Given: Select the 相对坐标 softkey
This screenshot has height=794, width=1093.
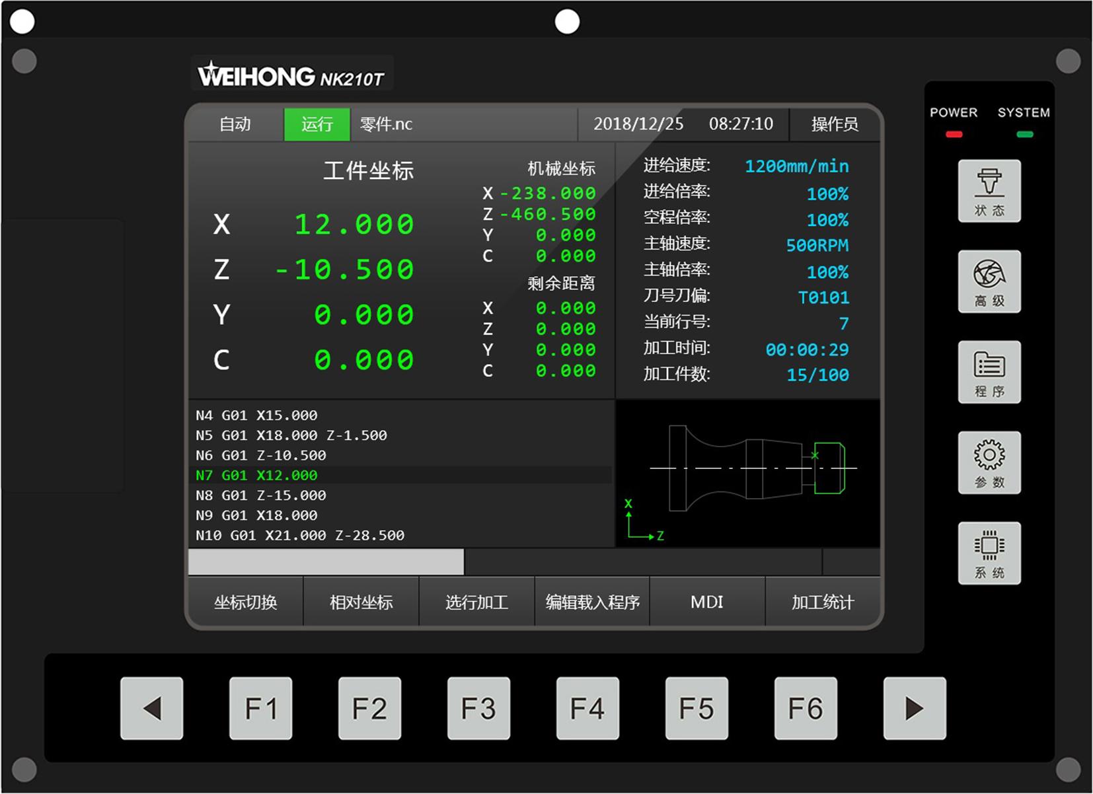Looking at the screenshot, I should tap(361, 602).
